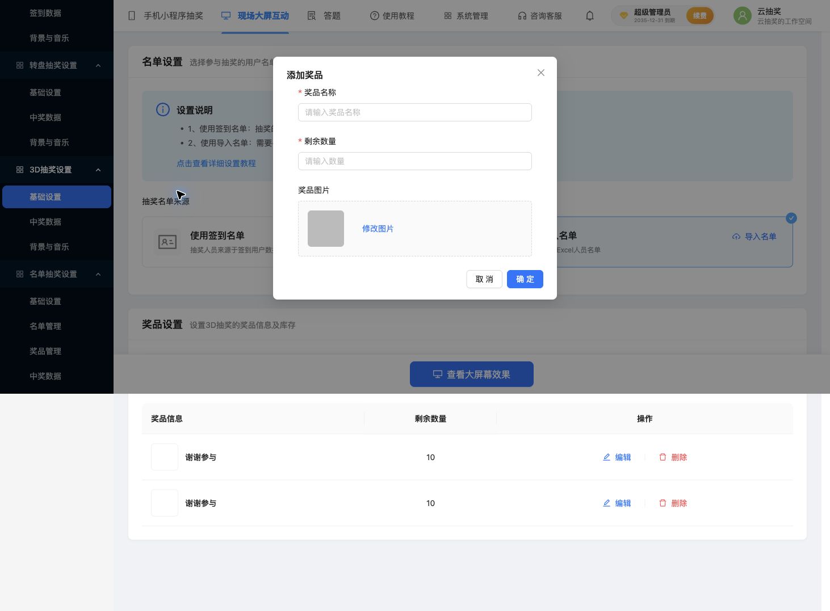This screenshot has height=611, width=830.
Task: Click edit 编辑 in first 谢谢参与 row
Action: point(617,457)
